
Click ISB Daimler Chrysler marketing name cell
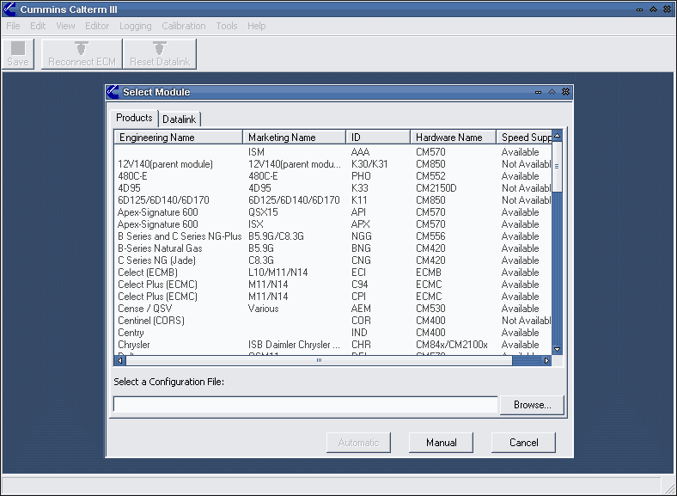[x=294, y=345]
